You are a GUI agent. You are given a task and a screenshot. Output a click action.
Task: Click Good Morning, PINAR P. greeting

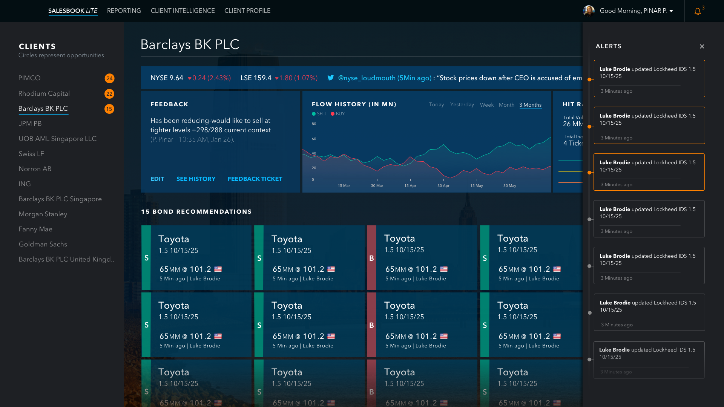[x=633, y=11]
